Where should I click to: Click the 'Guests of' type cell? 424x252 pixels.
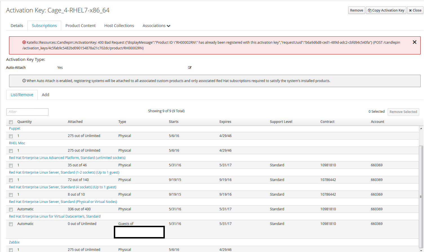click(x=126, y=224)
